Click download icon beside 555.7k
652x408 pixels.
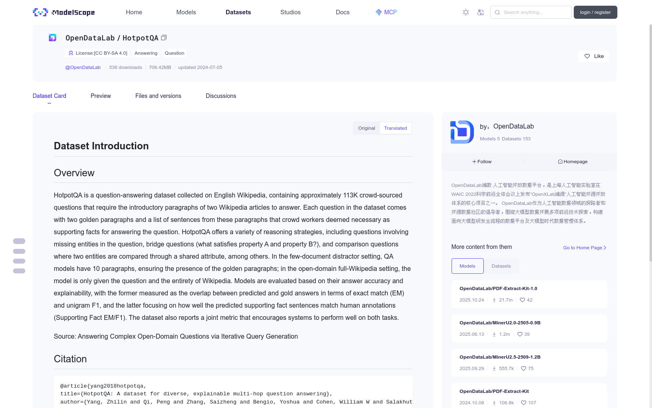494,368
